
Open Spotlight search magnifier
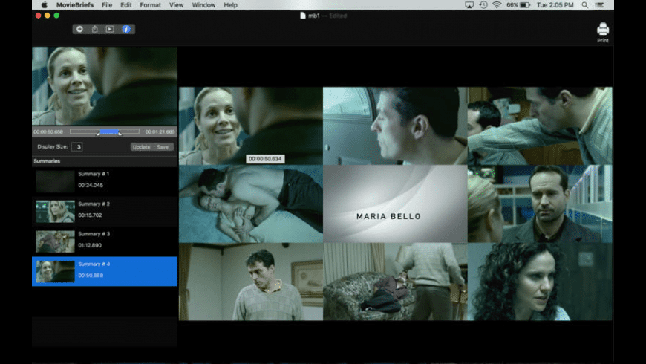click(585, 5)
